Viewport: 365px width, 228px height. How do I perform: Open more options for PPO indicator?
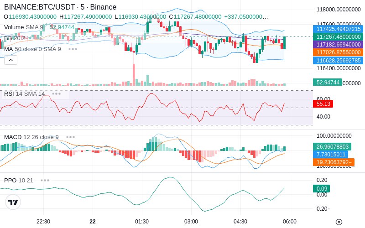pos(45,180)
